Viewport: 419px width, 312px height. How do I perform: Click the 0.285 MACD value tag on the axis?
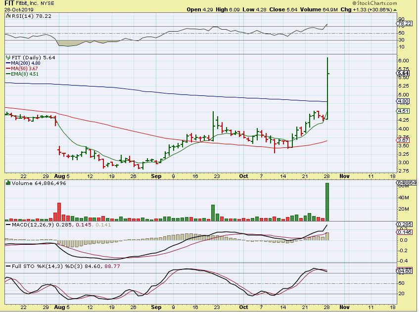(405, 224)
